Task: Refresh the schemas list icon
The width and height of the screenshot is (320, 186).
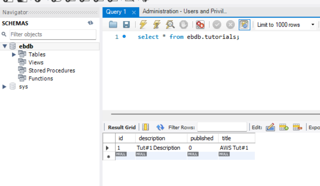Action: (90, 23)
